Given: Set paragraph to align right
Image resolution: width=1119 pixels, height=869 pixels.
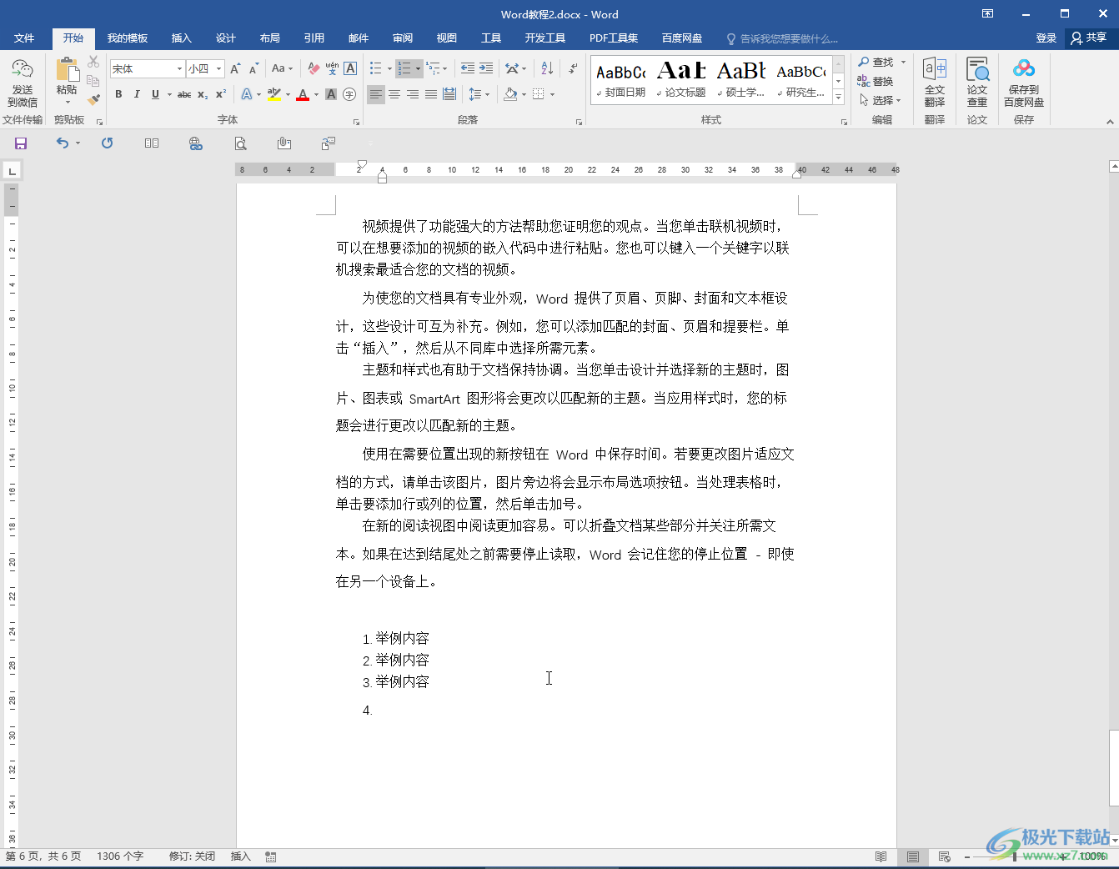Looking at the screenshot, I should click(x=413, y=94).
